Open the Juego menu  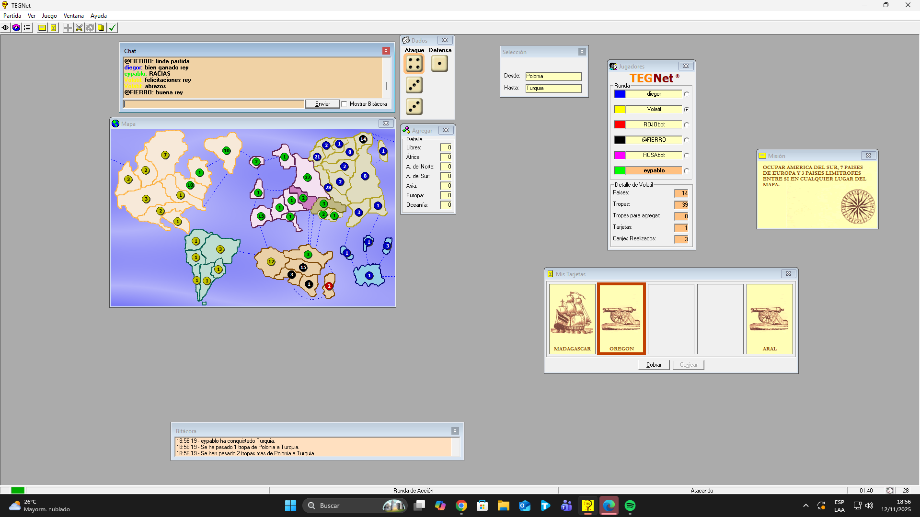49,16
